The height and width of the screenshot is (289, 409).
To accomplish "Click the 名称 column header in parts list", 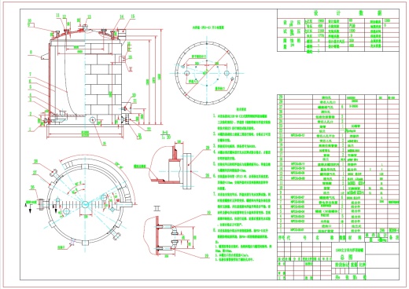I will coord(326,238).
